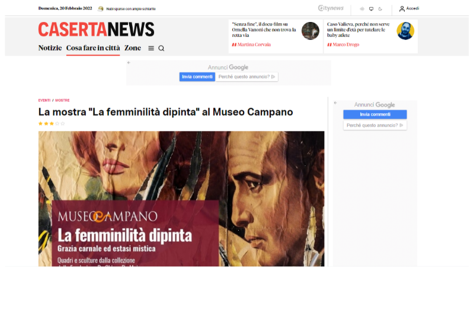Open the Zone menu
474x335 pixels.
pyautogui.click(x=133, y=48)
